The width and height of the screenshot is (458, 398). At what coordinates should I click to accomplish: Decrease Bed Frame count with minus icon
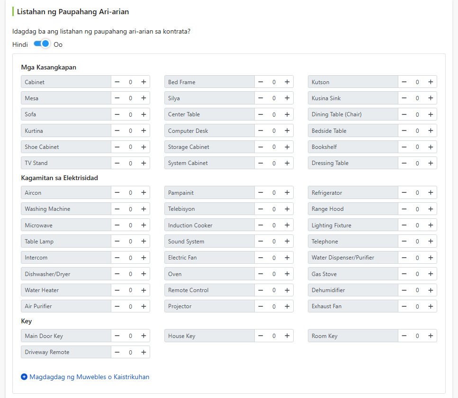[x=260, y=82]
